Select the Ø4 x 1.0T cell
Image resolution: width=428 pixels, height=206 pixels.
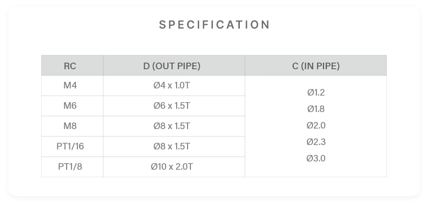click(x=174, y=86)
